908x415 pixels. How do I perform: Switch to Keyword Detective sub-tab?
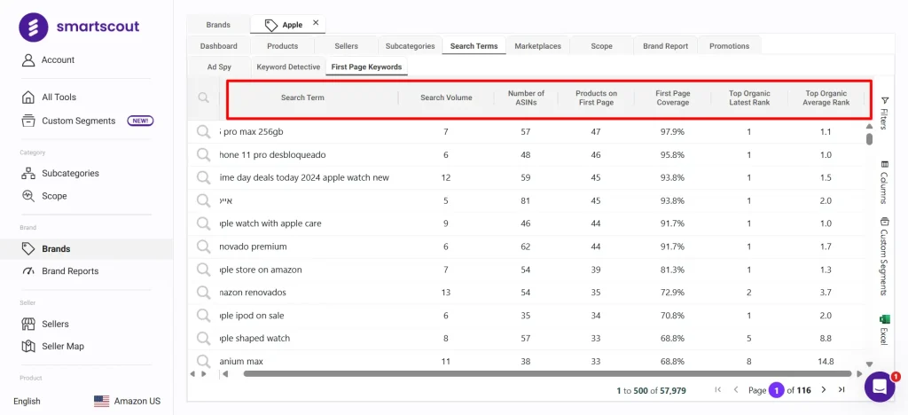288,67
